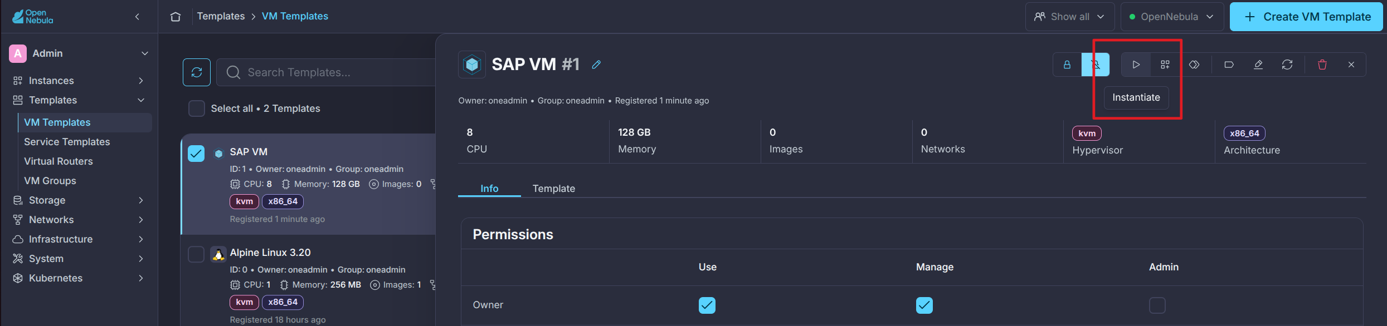
Task: Expand the Kubernetes menu
Action: point(141,278)
